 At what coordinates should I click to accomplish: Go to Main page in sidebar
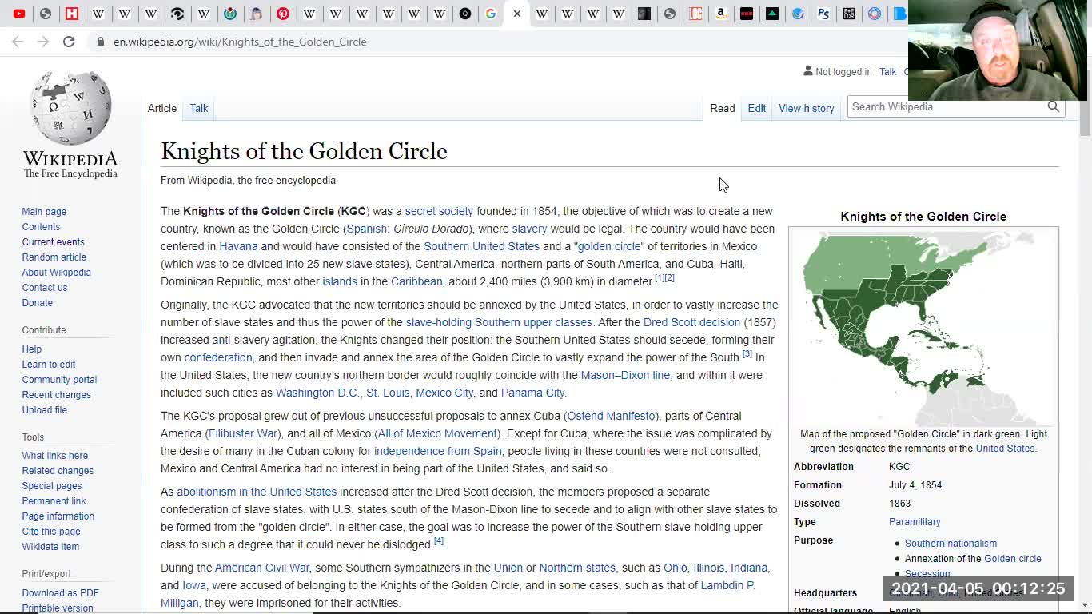coord(44,212)
